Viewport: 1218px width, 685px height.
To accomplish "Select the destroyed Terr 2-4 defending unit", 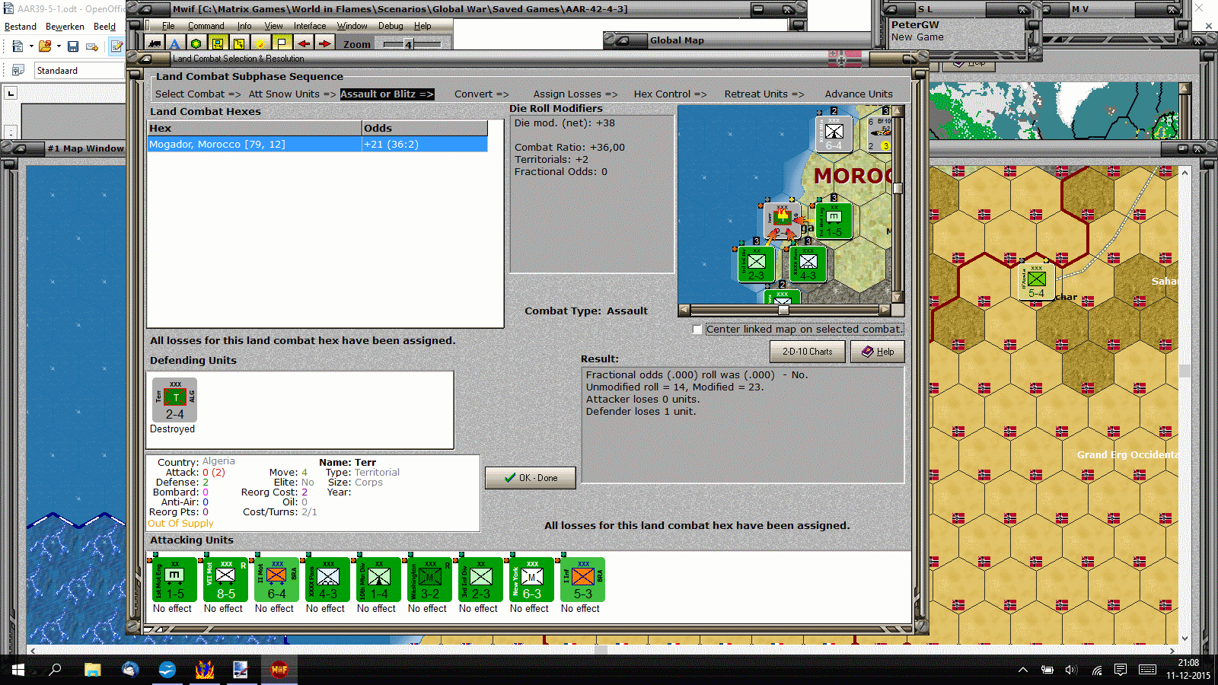I will tap(174, 400).
